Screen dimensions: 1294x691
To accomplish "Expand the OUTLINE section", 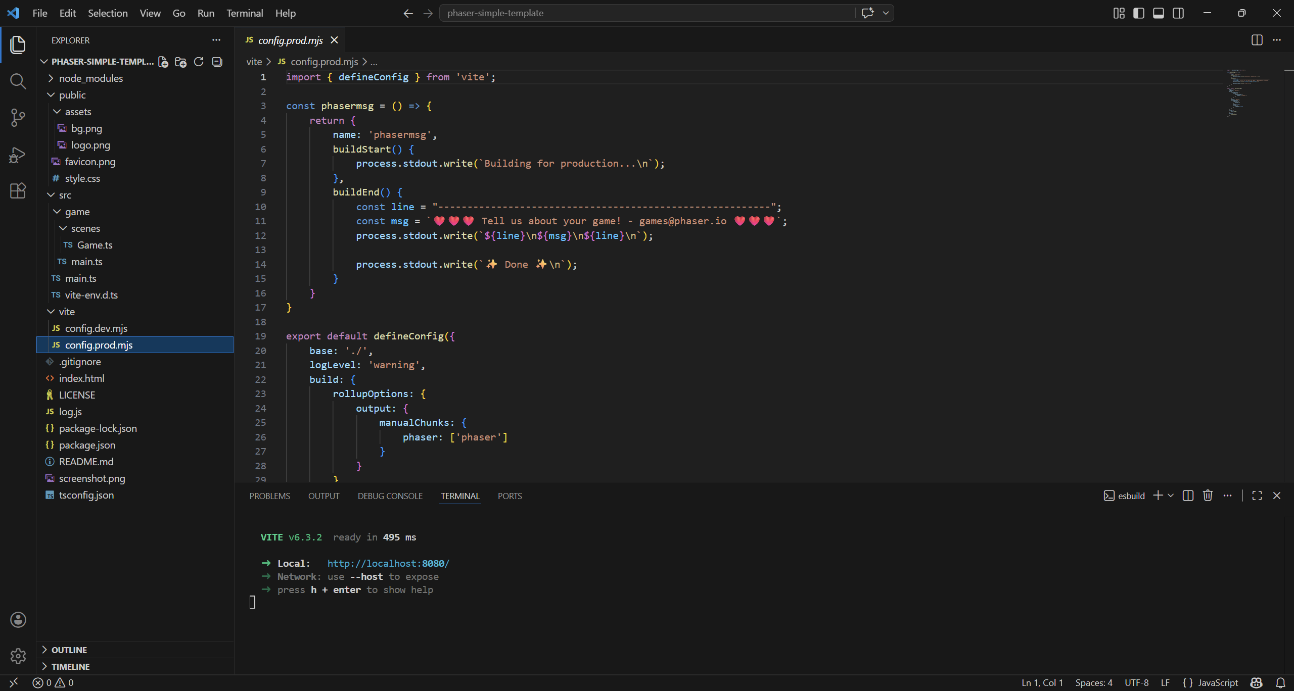I will click(x=69, y=650).
